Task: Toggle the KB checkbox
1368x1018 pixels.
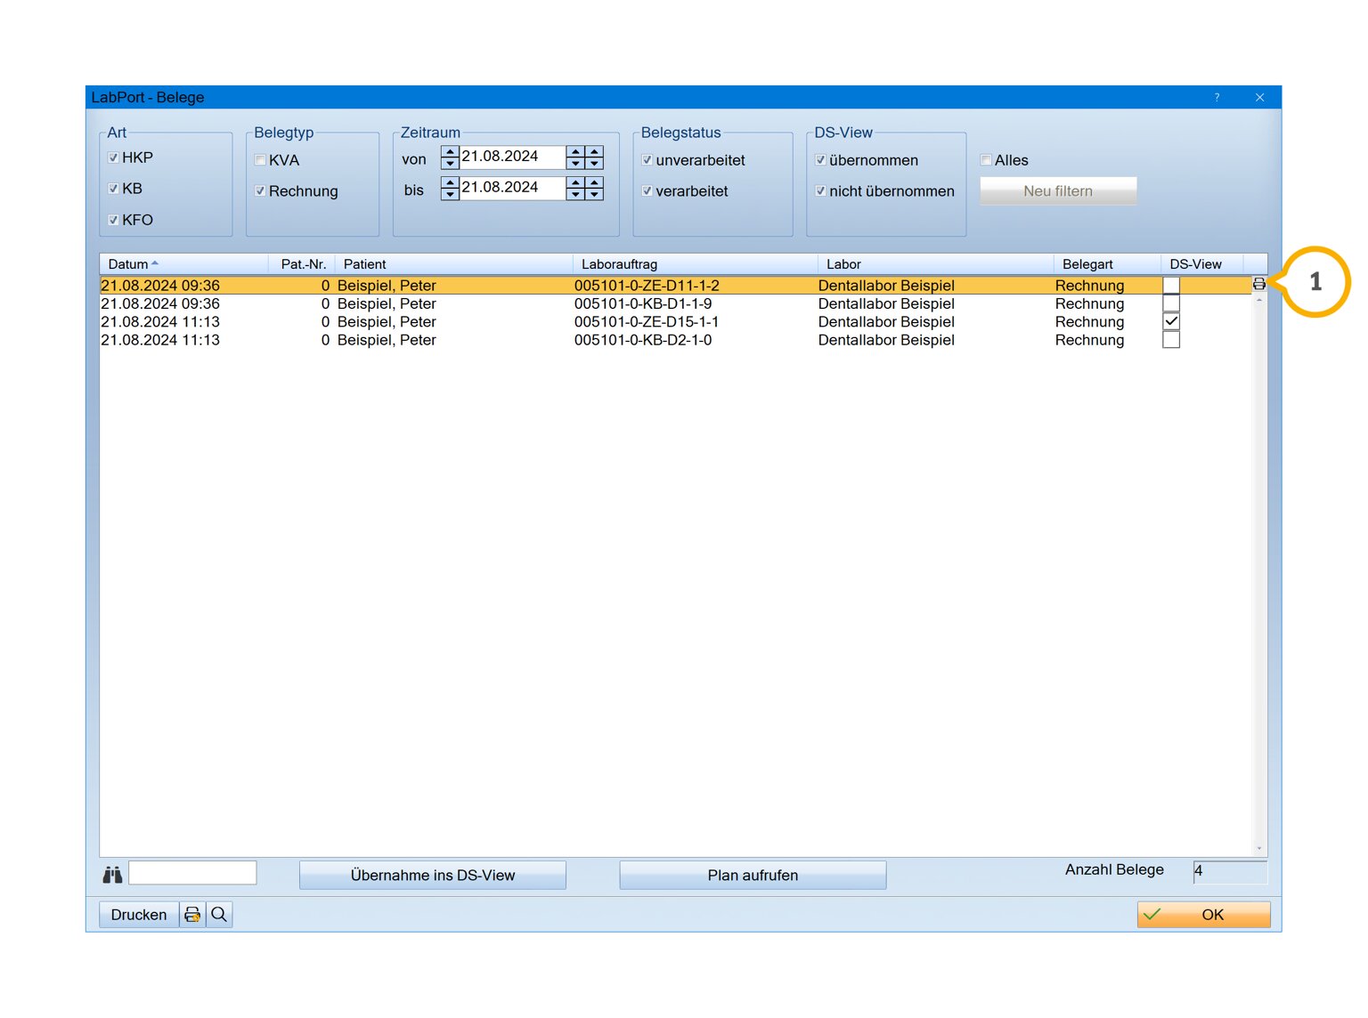Action: pos(113,189)
